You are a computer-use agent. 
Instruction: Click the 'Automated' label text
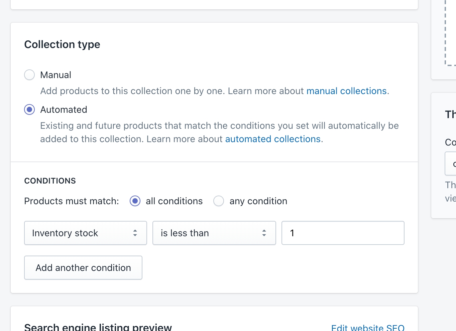[x=64, y=109]
